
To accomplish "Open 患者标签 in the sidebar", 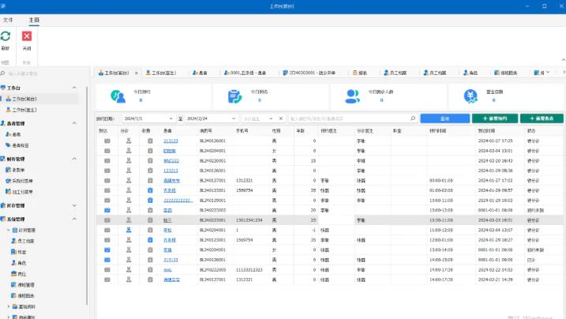I will [22, 145].
